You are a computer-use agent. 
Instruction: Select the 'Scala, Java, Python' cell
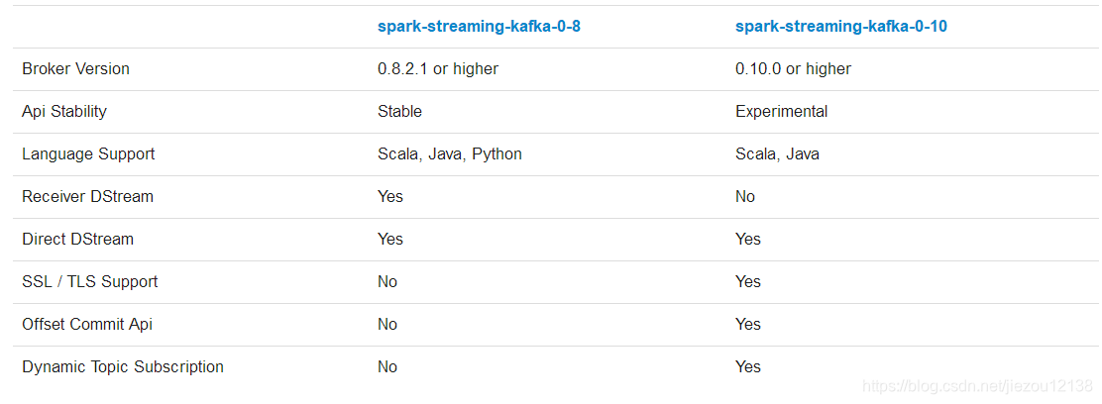point(450,153)
